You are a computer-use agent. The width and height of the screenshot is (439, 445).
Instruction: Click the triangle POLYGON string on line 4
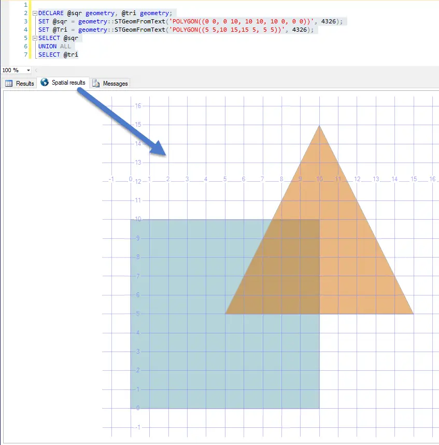[x=226, y=30]
